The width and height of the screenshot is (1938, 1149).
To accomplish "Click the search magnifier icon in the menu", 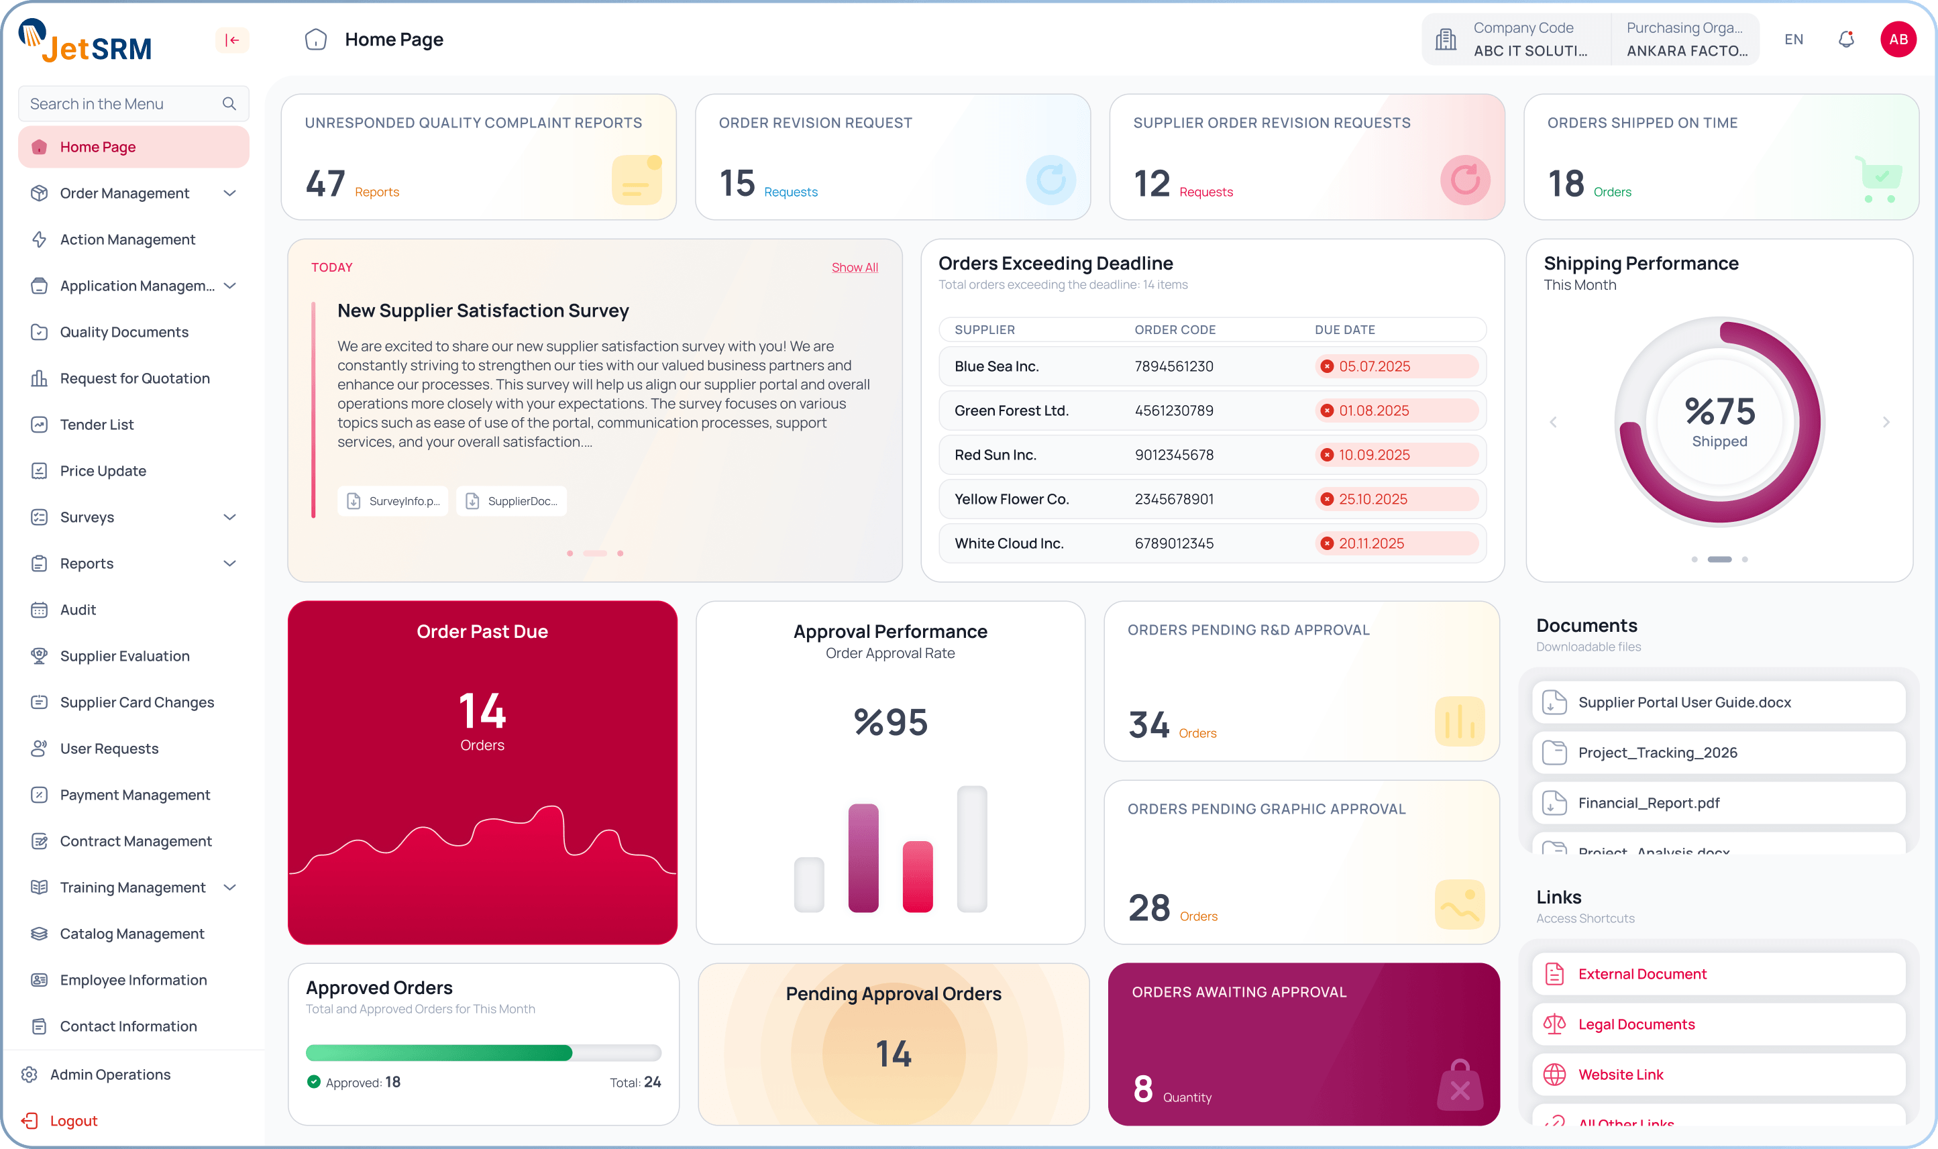I will [x=229, y=104].
